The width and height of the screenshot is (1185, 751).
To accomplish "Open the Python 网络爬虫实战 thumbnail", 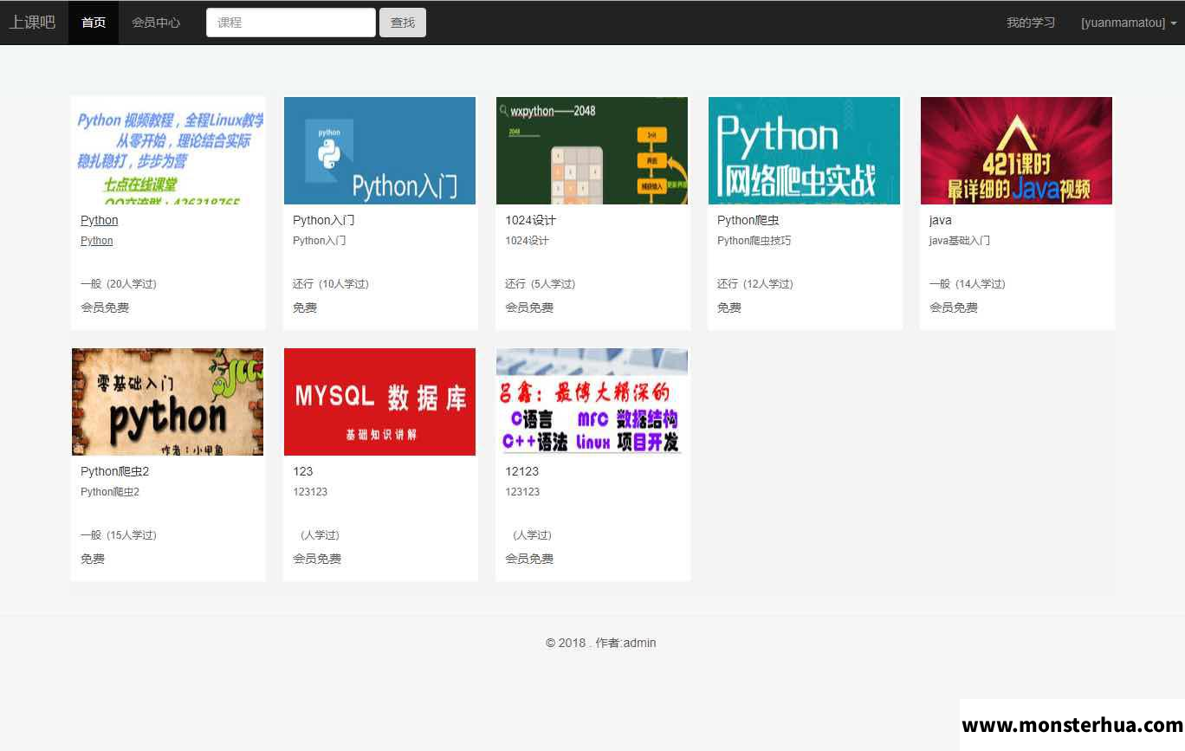I will [804, 151].
